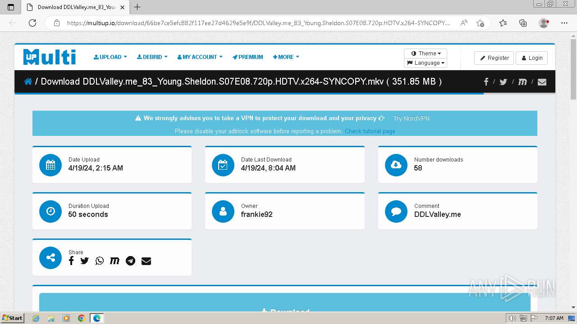577x324 pixels.
Task: Expand the MORE menu
Action: click(x=286, y=57)
